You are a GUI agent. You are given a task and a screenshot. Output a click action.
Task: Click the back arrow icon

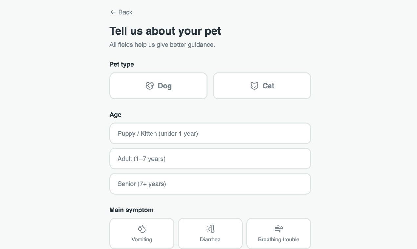pyautogui.click(x=113, y=12)
